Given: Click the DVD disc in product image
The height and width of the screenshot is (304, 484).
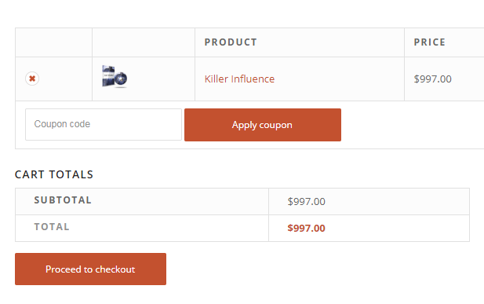Looking at the screenshot, I should [x=121, y=79].
